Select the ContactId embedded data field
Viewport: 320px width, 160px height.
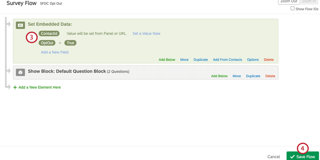[x=49, y=34]
